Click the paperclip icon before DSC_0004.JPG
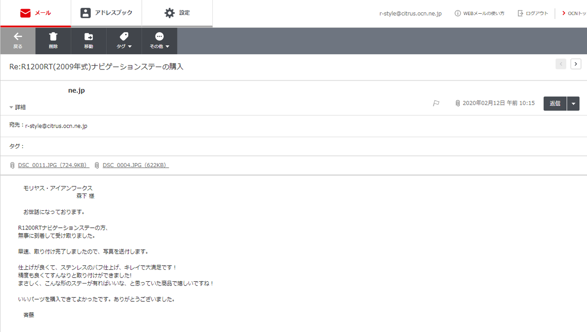Screen dimensions: 587x332 pyautogui.click(x=97, y=165)
